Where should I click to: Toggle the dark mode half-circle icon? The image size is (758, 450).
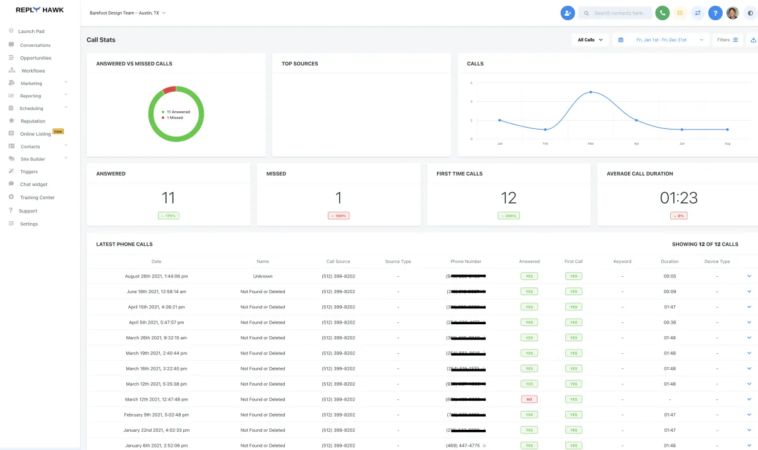tap(750, 13)
